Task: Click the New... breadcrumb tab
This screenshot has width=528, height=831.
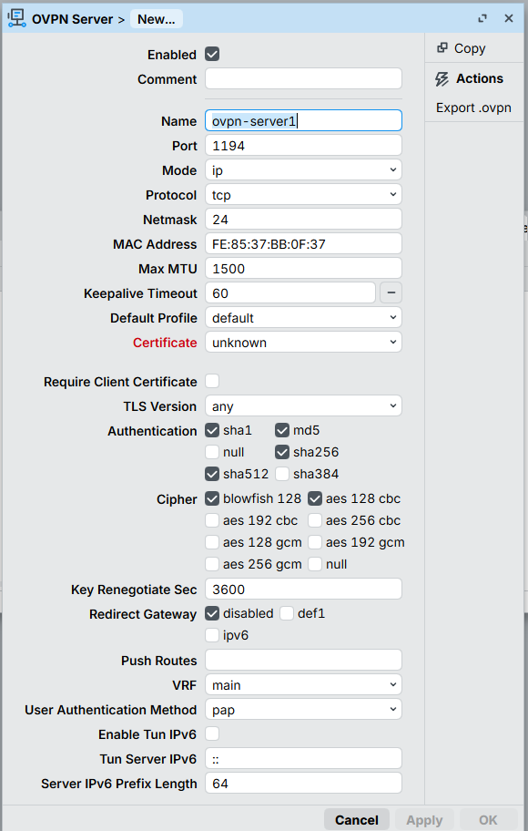Action: (x=157, y=19)
